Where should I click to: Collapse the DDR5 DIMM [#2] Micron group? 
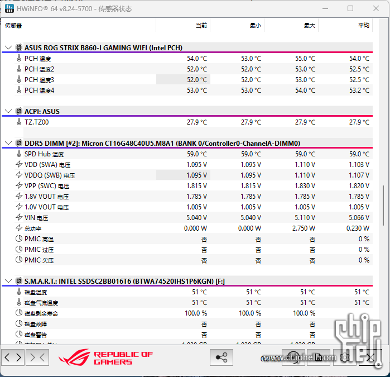8,143
